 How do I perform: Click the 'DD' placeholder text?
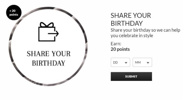tap(115, 63)
